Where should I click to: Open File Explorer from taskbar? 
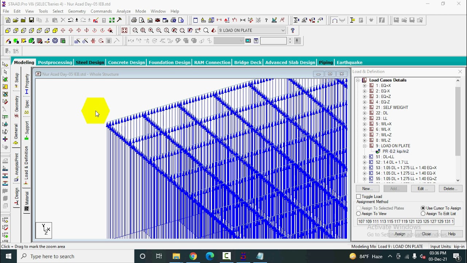pyautogui.click(x=176, y=256)
